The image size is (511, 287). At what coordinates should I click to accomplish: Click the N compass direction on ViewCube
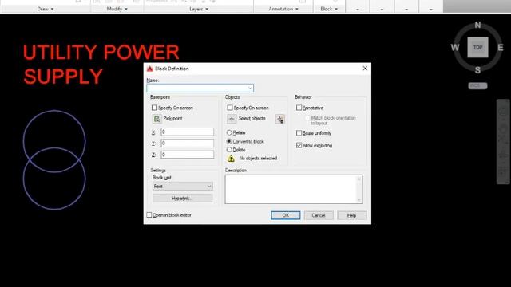[x=477, y=25]
